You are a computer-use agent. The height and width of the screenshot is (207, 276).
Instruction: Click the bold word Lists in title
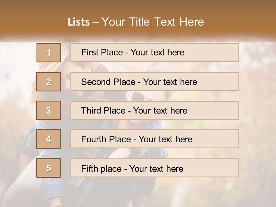point(78,22)
